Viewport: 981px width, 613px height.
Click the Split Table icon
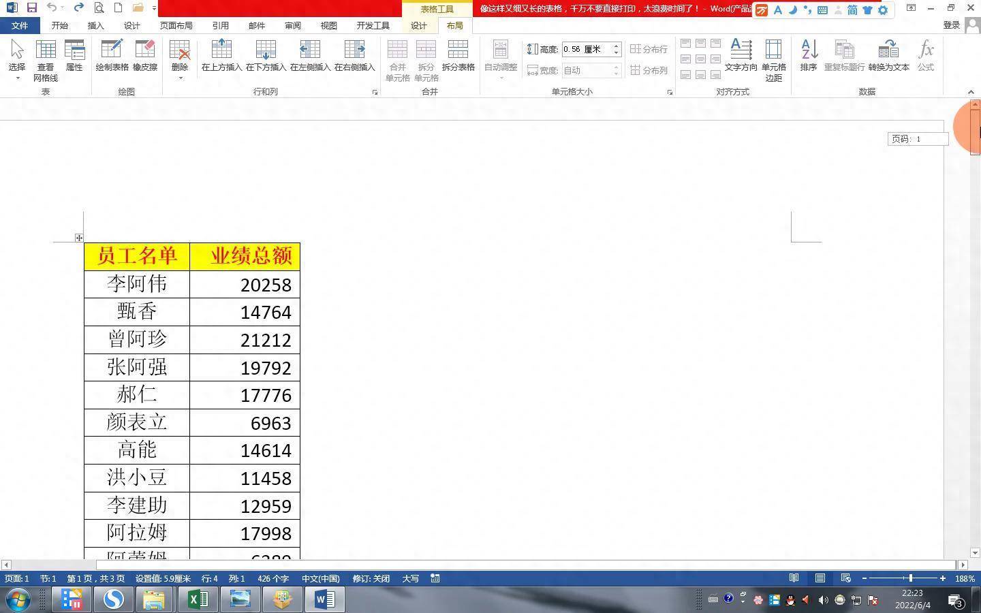[458, 54]
